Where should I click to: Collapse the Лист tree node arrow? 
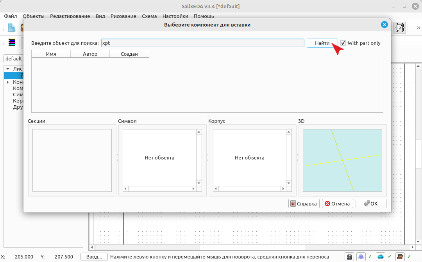coord(8,69)
